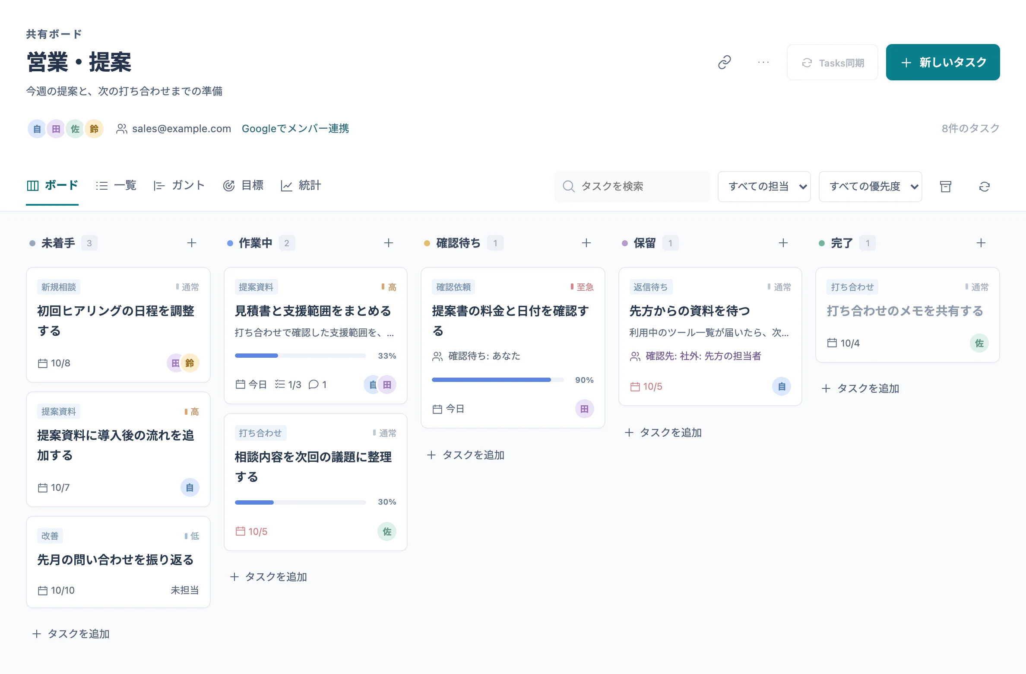Viewport: 1026px width, 674px height.
Task: Open the three-dot more options menu
Action: (763, 62)
